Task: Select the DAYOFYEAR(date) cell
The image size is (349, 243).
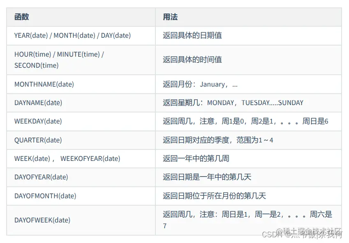Action: (x=81, y=177)
